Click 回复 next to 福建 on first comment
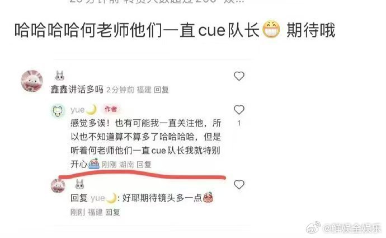The height and width of the screenshot is (238, 386). tap(161, 90)
